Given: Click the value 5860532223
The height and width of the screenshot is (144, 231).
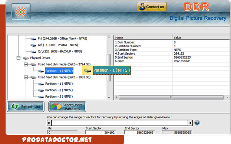Looking at the screenshot, I should point(182,57).
